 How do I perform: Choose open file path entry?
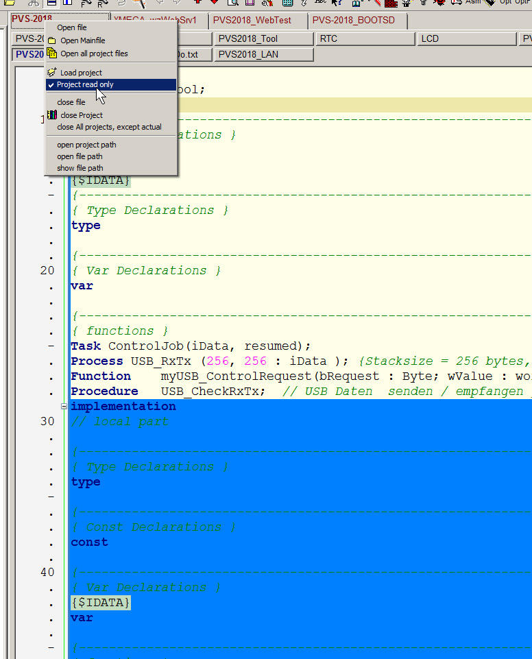[x=111, y=156]
